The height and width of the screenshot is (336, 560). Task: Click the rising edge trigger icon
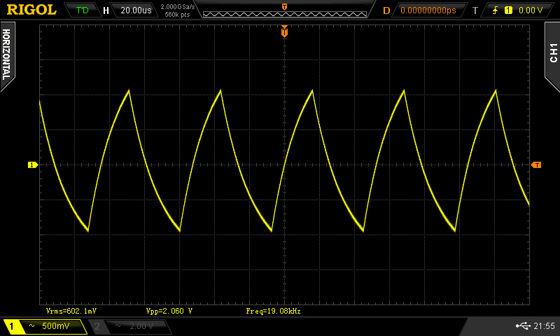tap(495, 10)
